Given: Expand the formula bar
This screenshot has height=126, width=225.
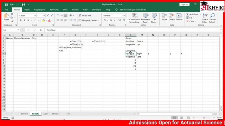Looking at the screenshot, I should coord(221,30).
